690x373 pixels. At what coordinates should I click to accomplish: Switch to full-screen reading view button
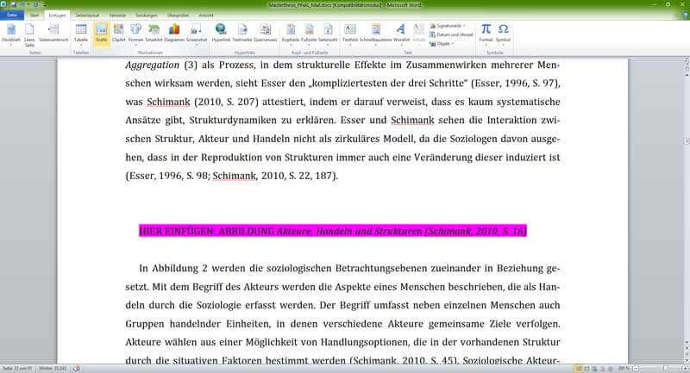click(586, 369)
